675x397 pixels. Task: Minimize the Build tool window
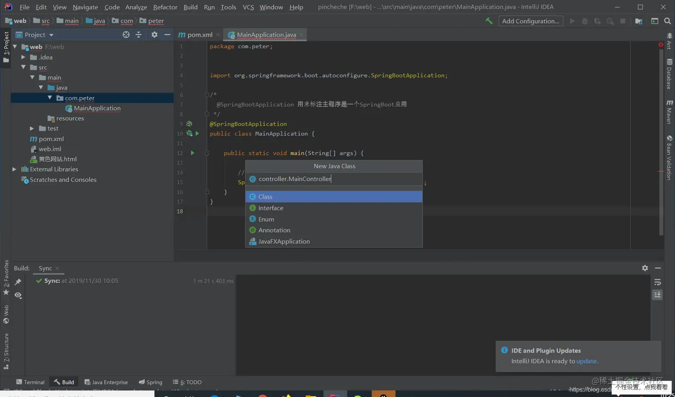[658, 268]
